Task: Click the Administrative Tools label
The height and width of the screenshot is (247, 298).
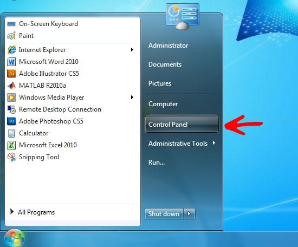Action: click(x=178, y=144)
